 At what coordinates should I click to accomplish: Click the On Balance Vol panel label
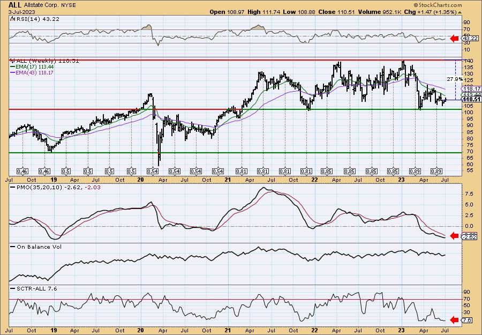coord(36,247)
